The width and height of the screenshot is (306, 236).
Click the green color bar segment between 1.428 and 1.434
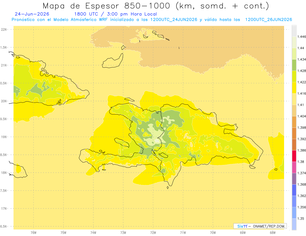pos(294,65)
